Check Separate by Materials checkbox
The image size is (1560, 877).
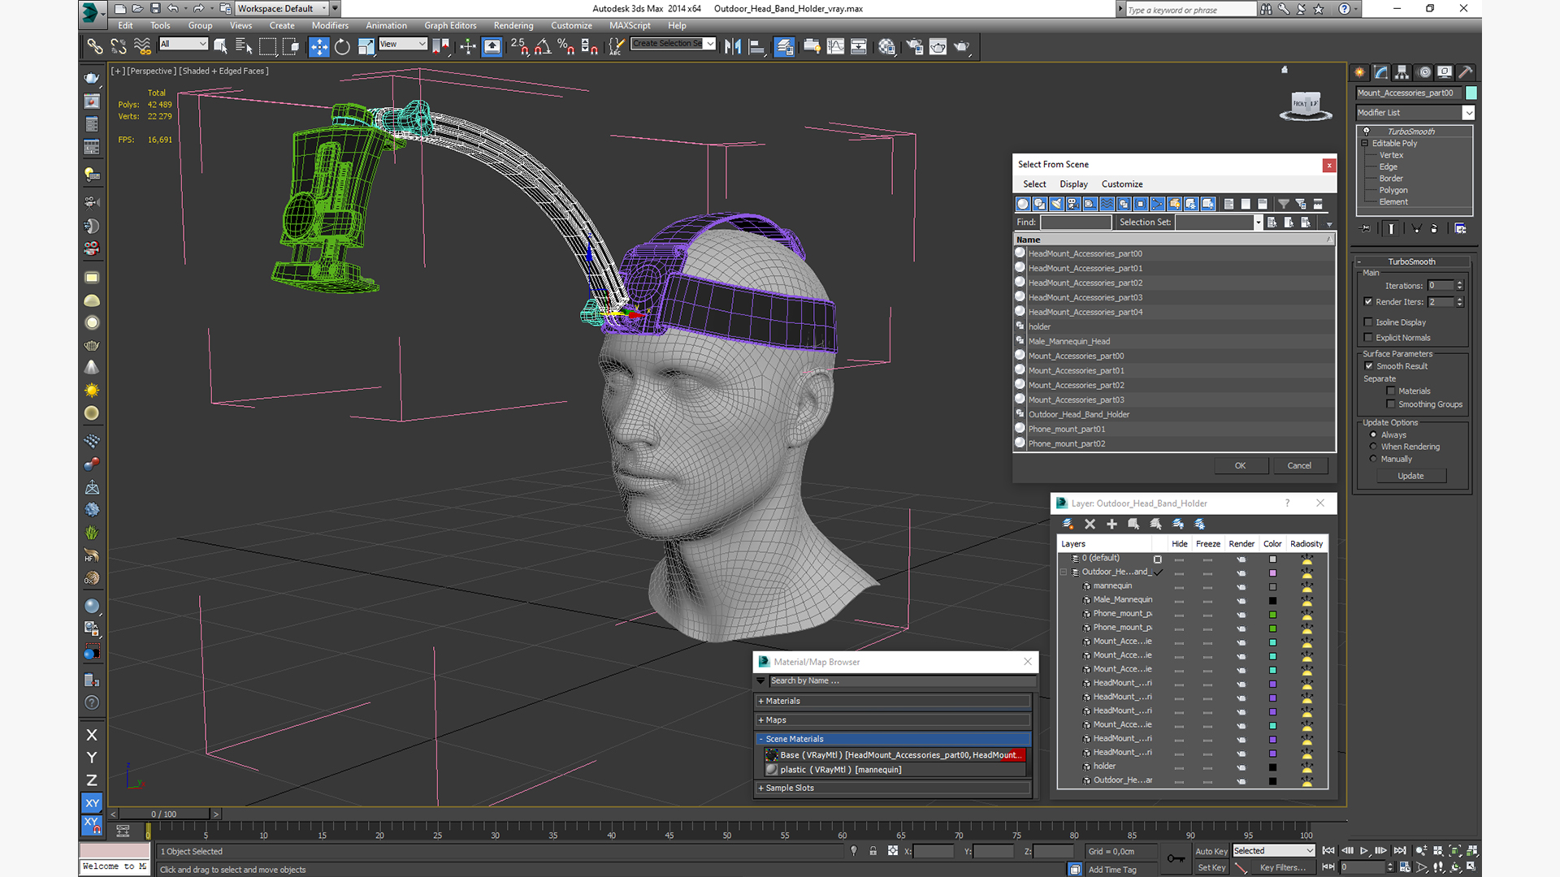[x=1391, y=391]
